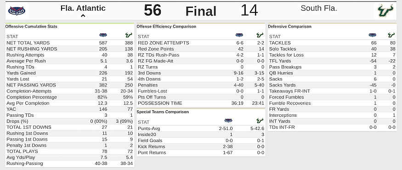Select the POSSESSION TIME row
The height and width of the screenshot is (170, 402).
tap(201, 103)
